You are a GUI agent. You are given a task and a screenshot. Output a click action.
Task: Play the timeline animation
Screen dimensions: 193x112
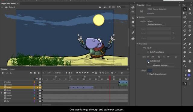[82, 73]
